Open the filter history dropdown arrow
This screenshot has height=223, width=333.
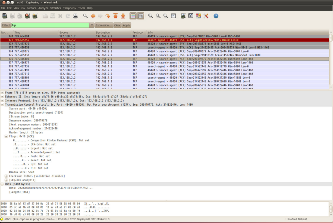tap(92, 25)
